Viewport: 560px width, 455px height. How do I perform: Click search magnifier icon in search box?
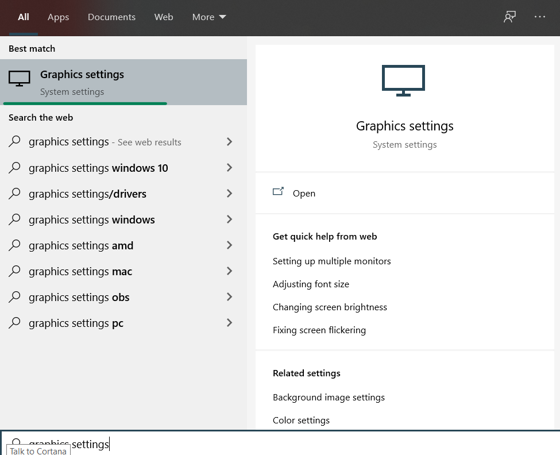pyautogui.click(x=16, y=442)
